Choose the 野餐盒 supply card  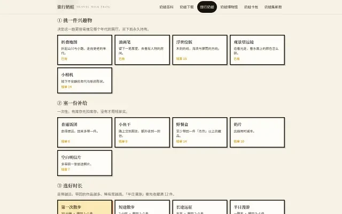click(200, 132)
